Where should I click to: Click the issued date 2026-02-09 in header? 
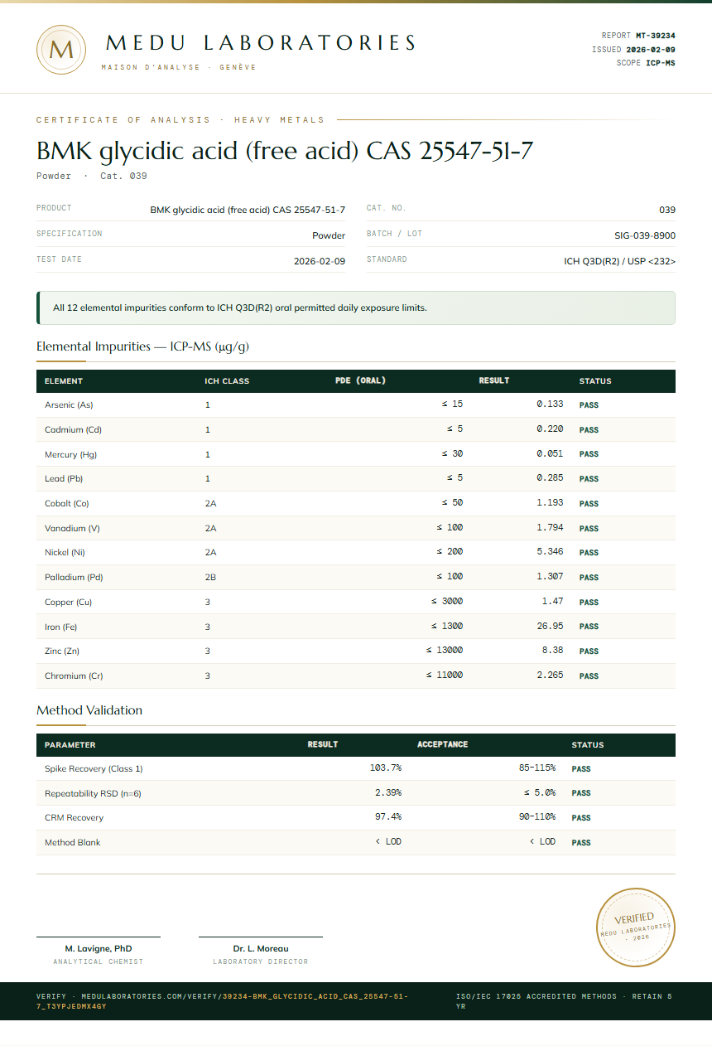651,50
